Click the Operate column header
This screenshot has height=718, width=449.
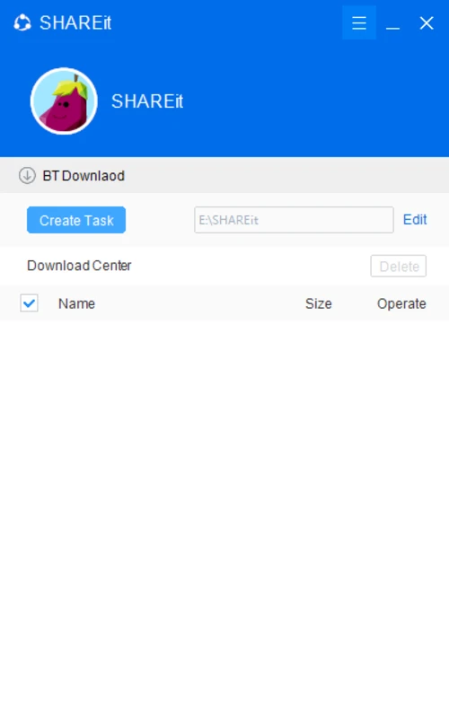click(x=401, y=303)
